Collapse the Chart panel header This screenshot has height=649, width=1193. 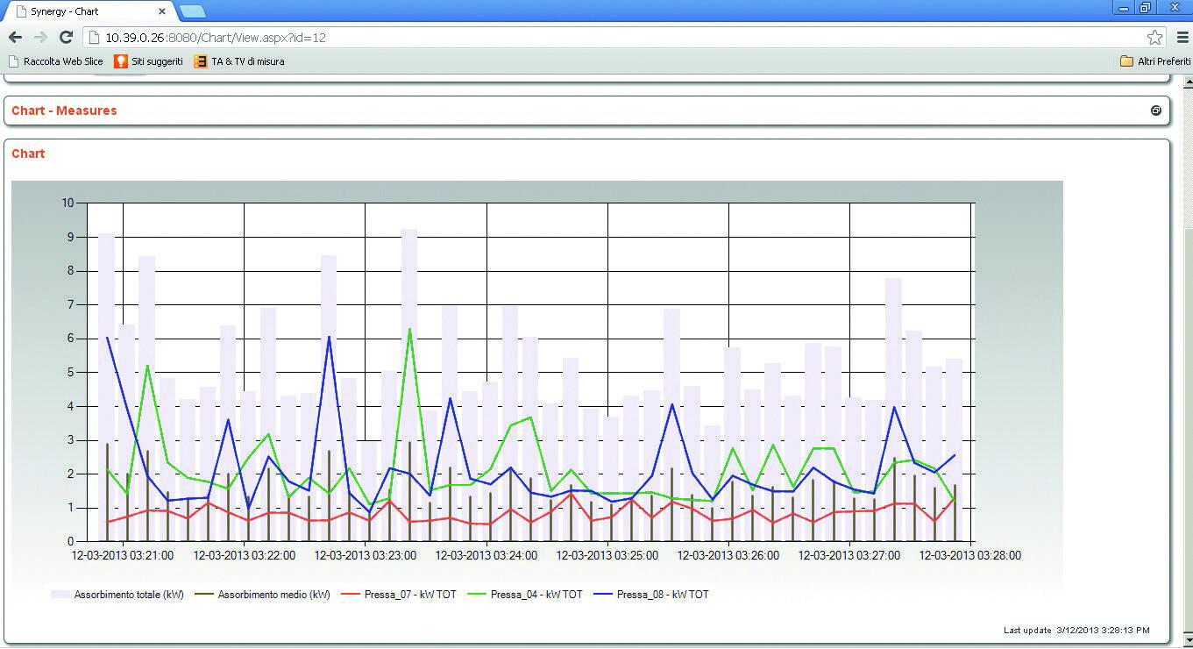pos(27,153)
